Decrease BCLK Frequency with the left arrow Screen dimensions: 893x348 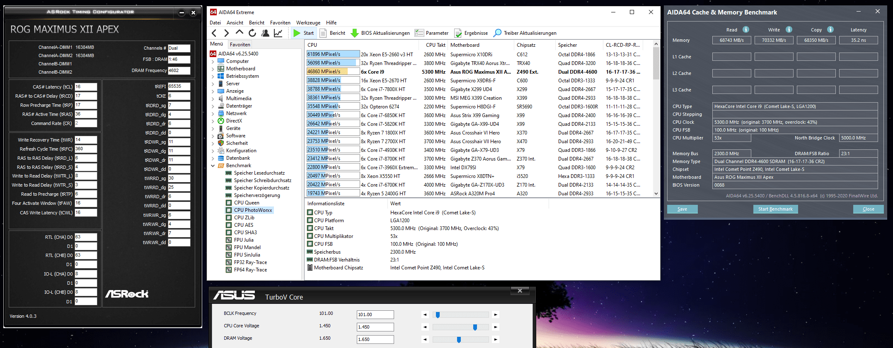(x=425, y=314)
